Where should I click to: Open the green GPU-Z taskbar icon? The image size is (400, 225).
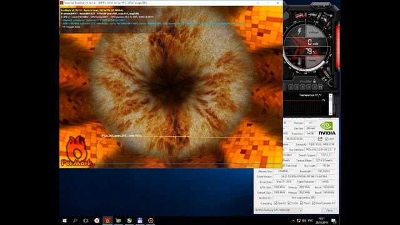(x=118, y=221)
